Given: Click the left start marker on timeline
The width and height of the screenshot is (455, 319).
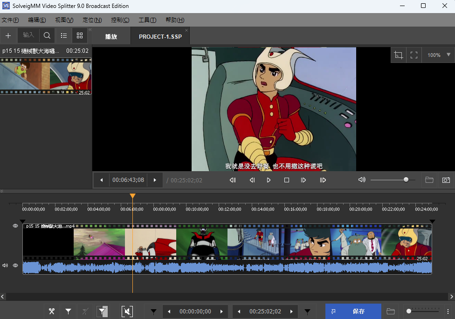Looking at the screenshot, I should pos(23,222).
